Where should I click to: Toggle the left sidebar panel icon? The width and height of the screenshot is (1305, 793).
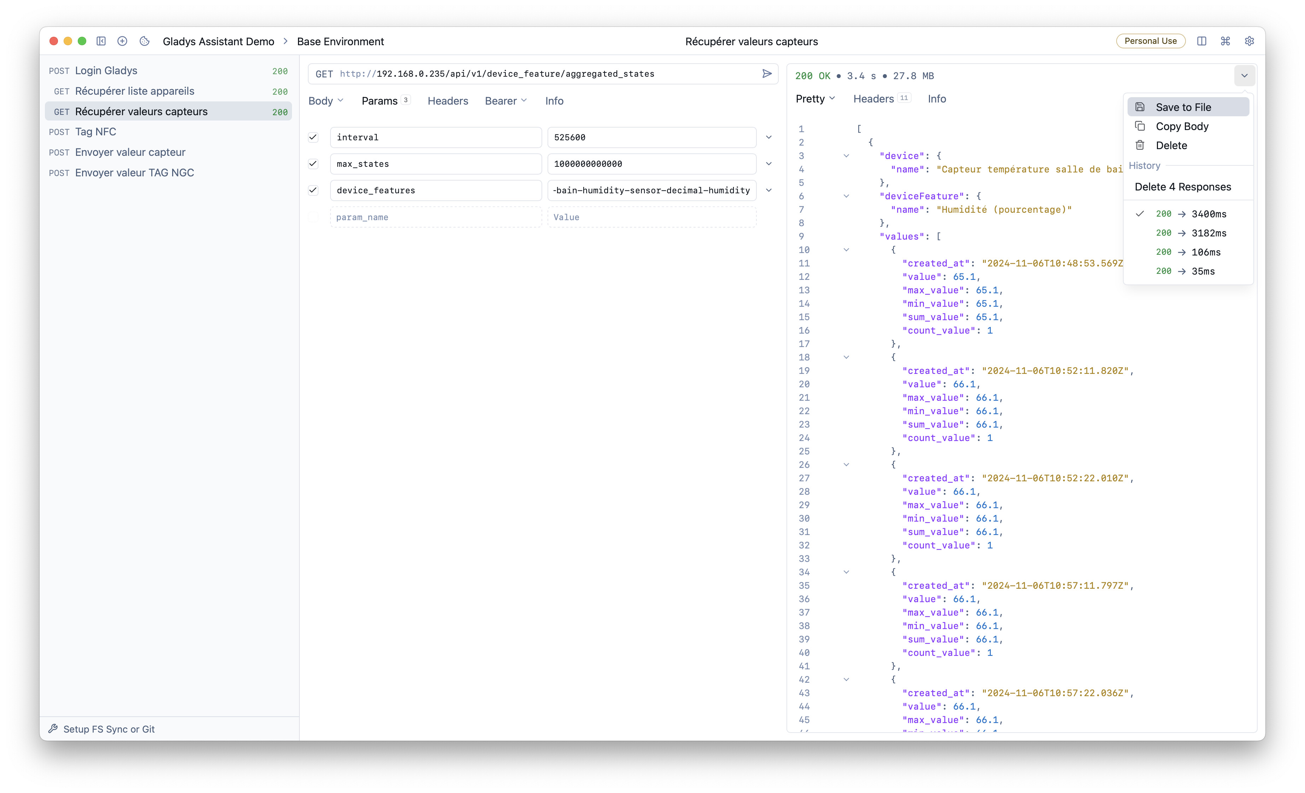[101, 41]
